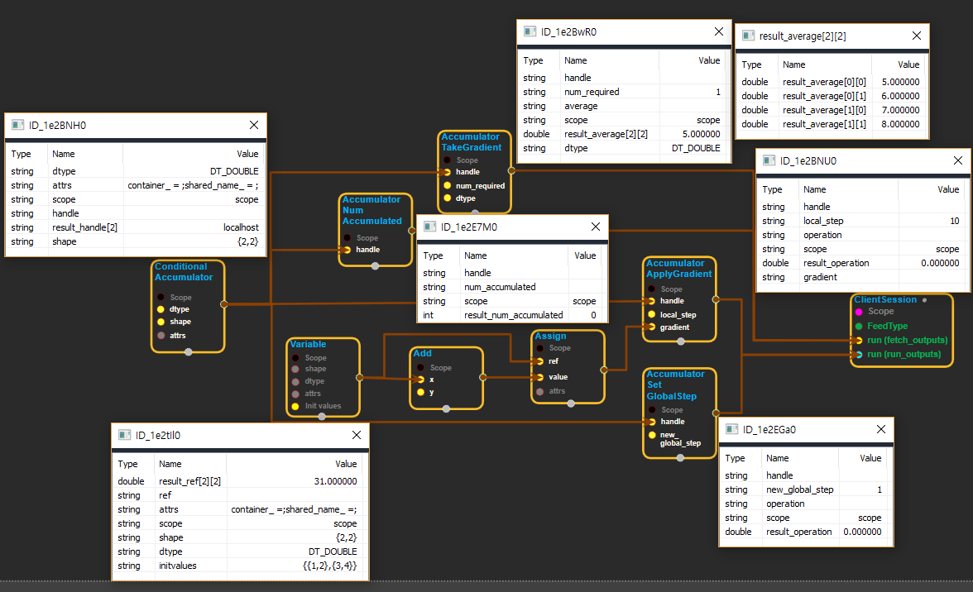Viewport: 973px width, 592px height.
Task: Click the Variable node's right output connector
Action: (359, 377)
